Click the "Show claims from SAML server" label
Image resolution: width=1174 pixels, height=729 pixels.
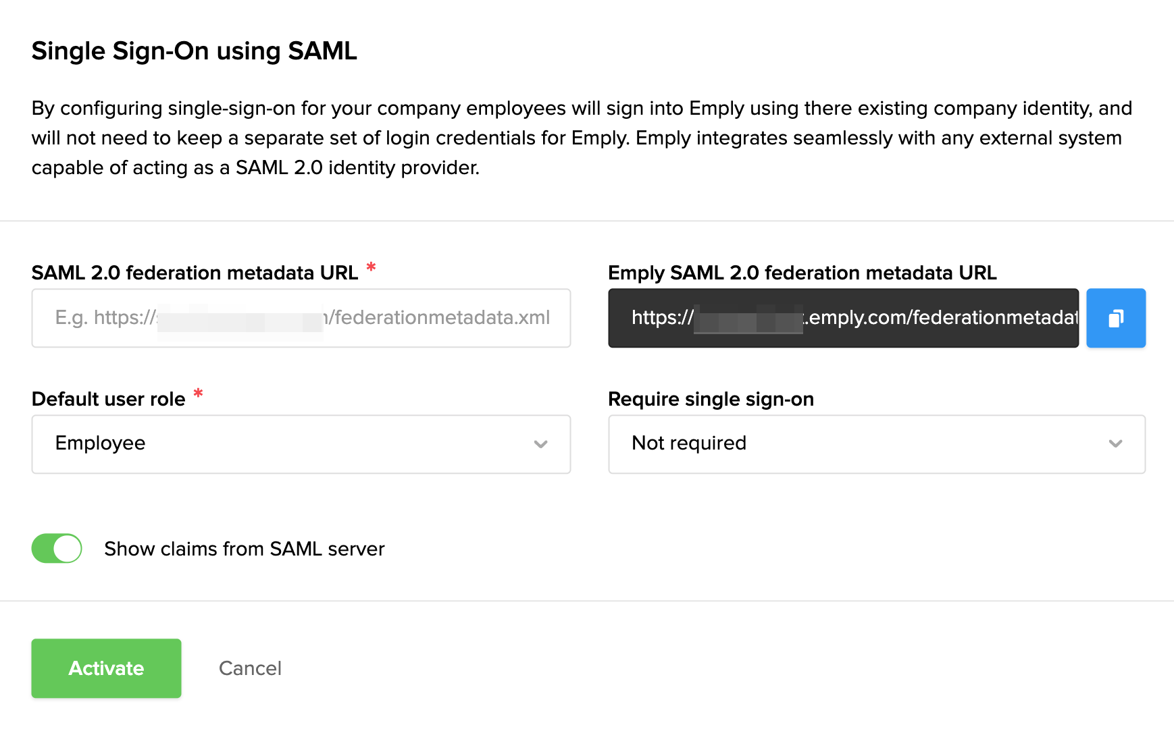(x=244, y=549)
